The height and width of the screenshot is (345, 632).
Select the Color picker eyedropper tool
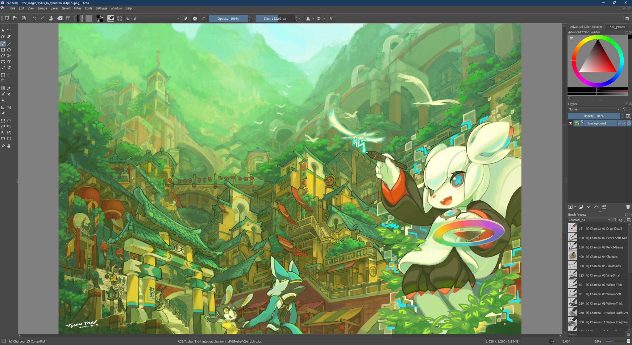pyautogui.click(x=9, y=88)
